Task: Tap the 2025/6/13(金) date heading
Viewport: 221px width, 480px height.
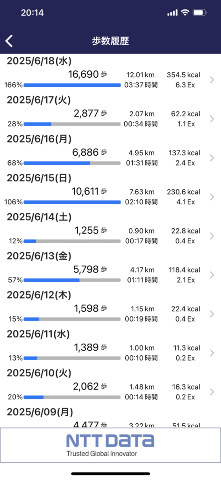Action: coord(39,256)
